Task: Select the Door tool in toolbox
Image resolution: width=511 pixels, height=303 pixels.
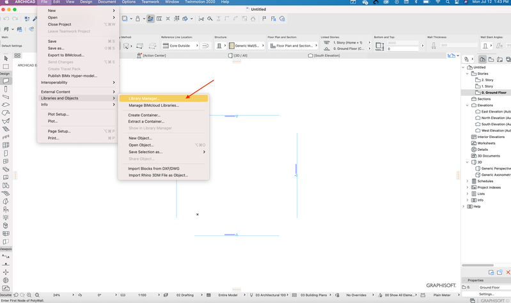Action: 6,153
